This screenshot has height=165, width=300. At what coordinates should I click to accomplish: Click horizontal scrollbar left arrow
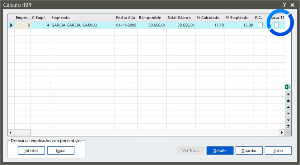coord(10,132)
